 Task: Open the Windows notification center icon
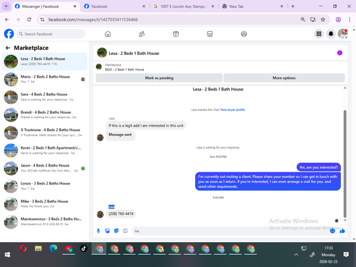click(x=346, y=255)
